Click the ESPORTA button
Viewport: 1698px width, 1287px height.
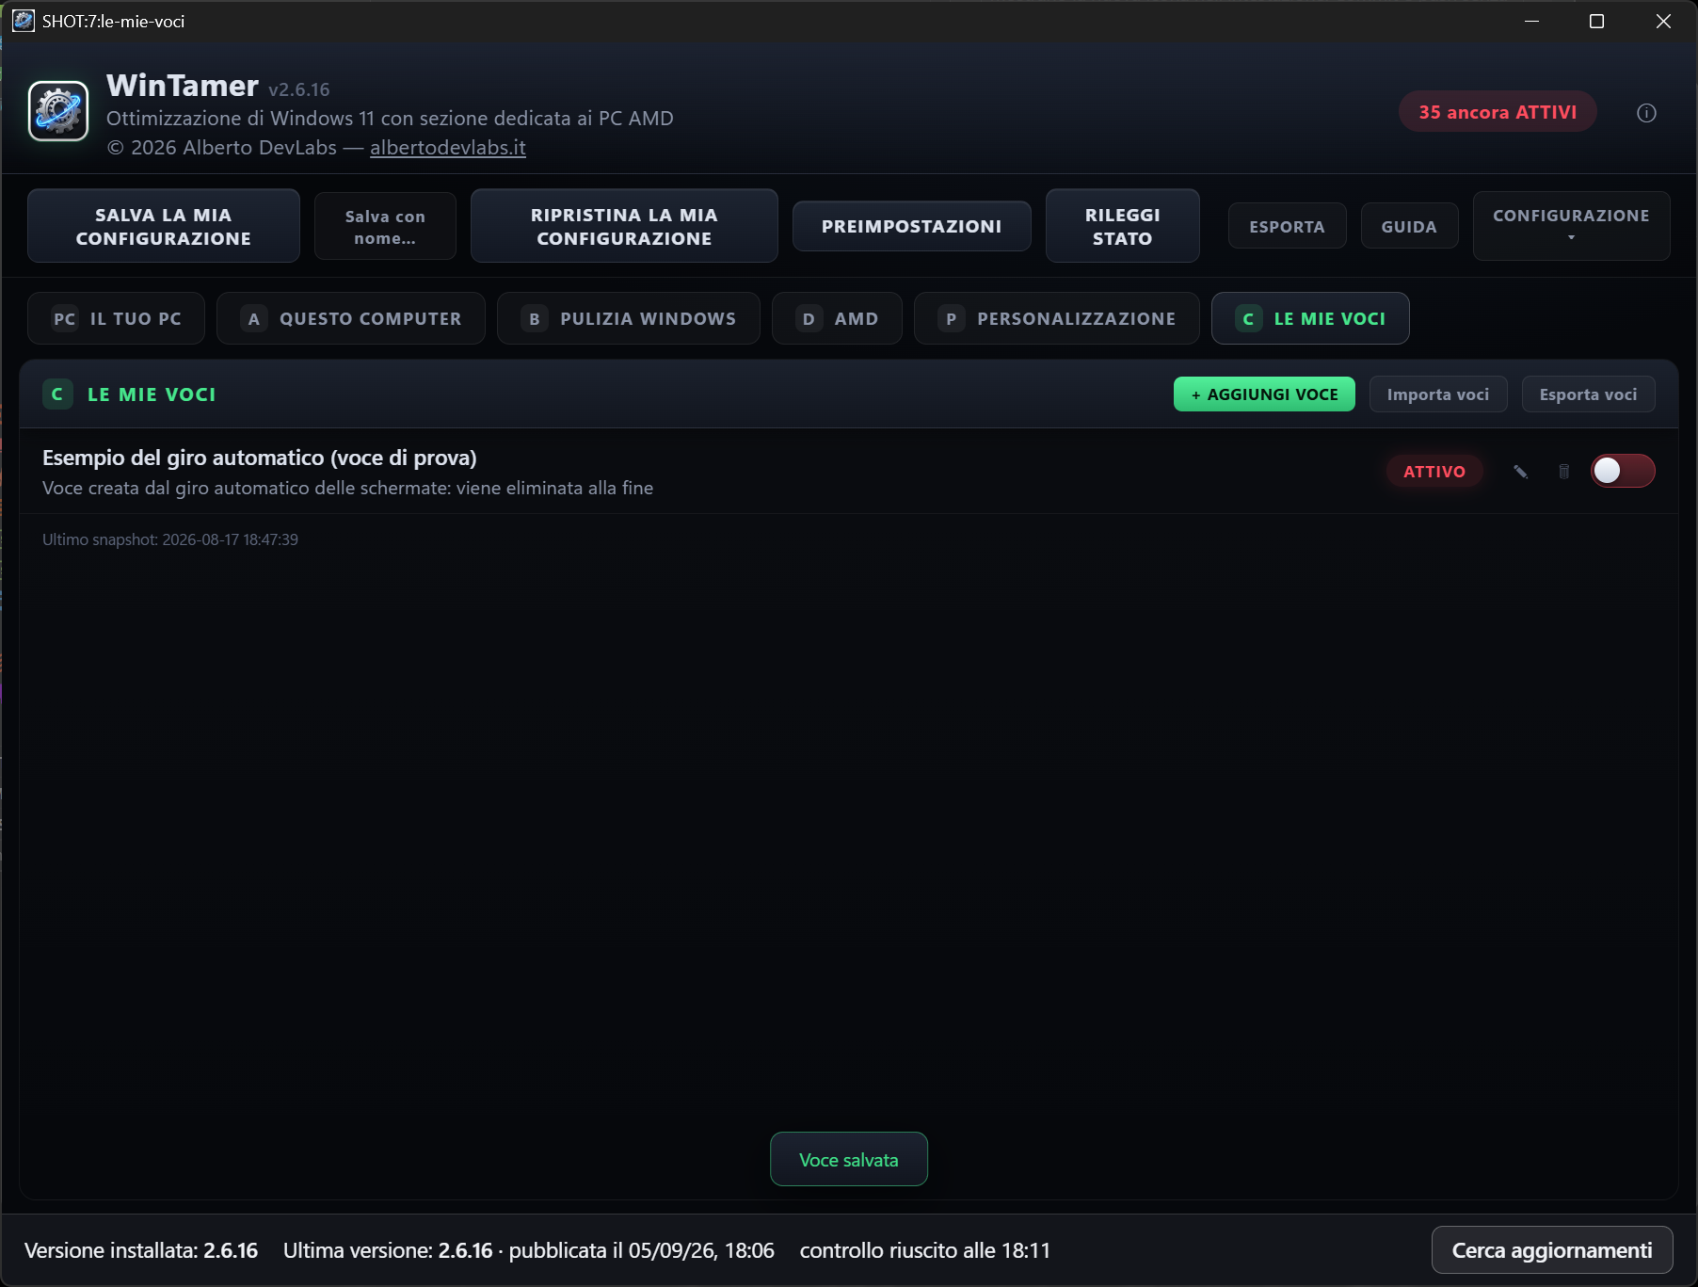tap(1287, 226)
